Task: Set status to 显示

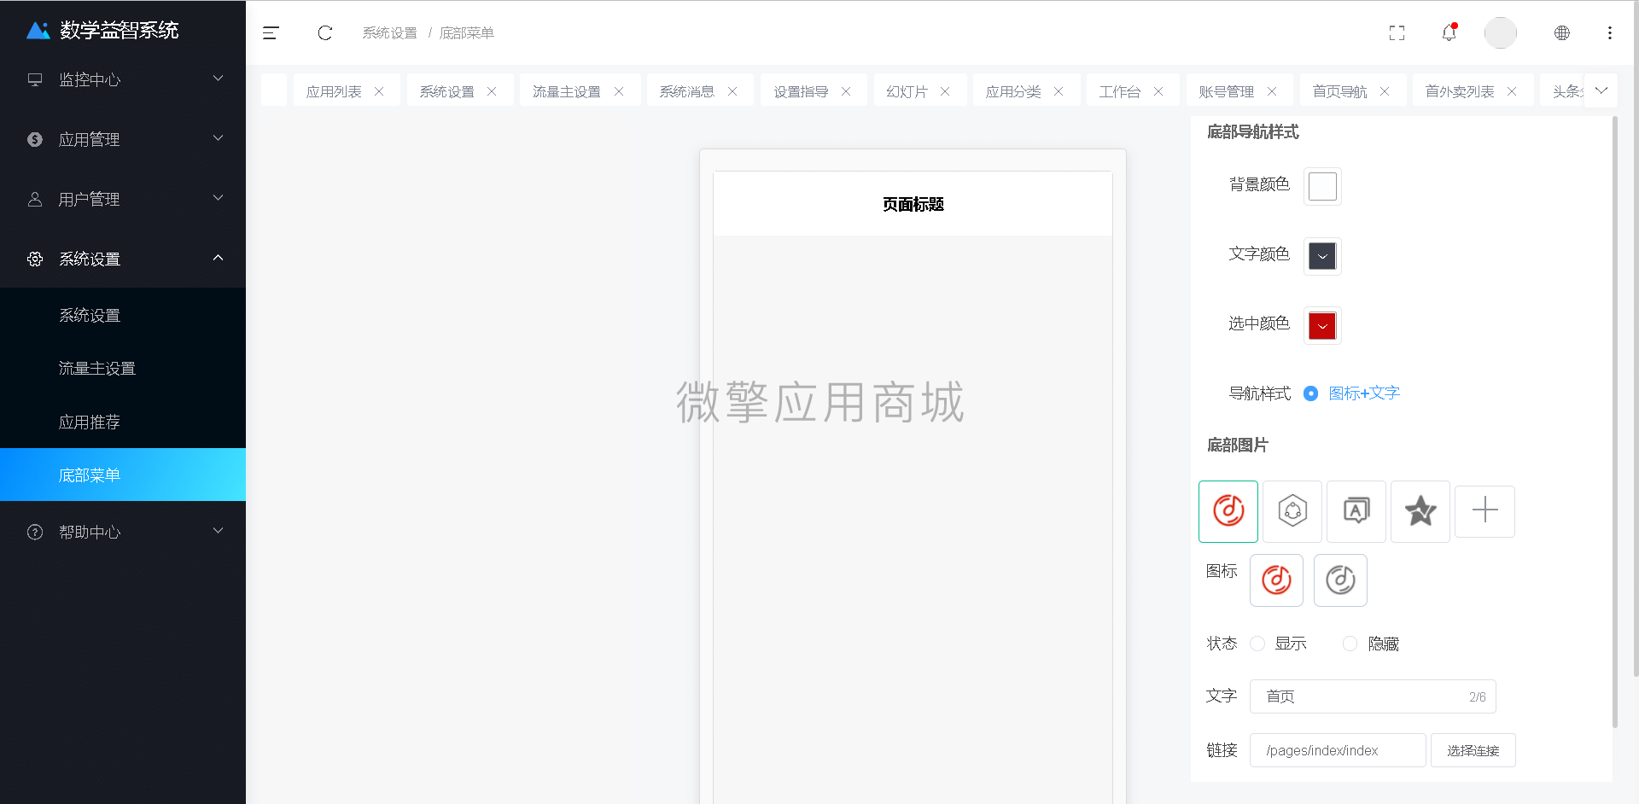Action: (x=1257, y=644)
